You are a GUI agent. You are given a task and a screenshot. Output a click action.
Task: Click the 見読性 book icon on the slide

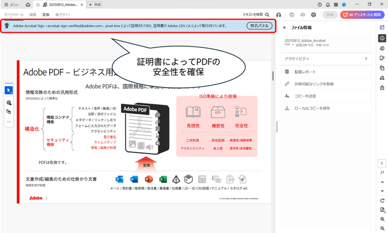pyautogui.click(x=193, y=112)
